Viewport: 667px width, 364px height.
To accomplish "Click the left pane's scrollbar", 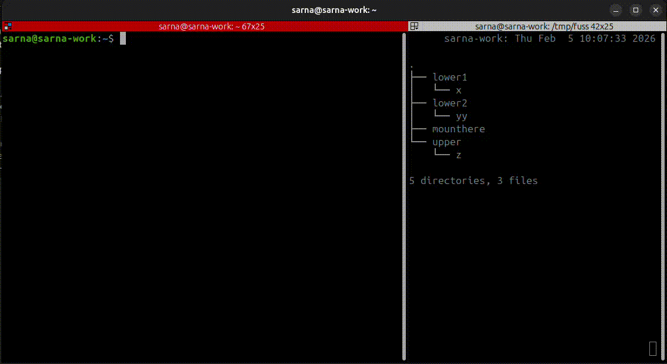I will [x=403, y=176].
